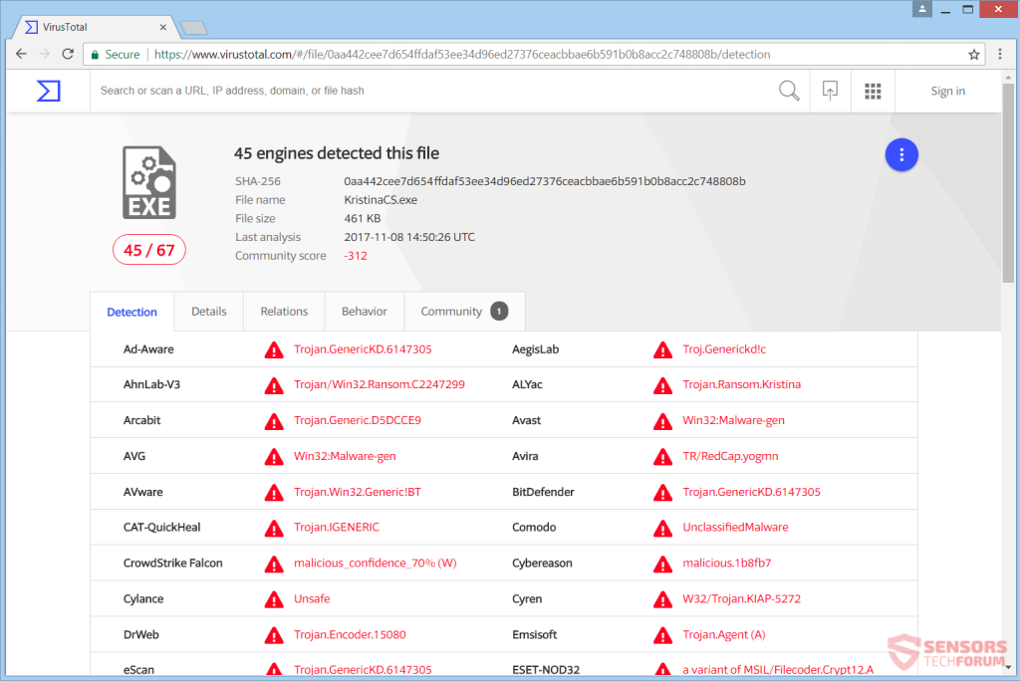Click W32/Trojan.KIAP-5272 Cyren detection
The image size is (1020, 681).
pos(741,598)
